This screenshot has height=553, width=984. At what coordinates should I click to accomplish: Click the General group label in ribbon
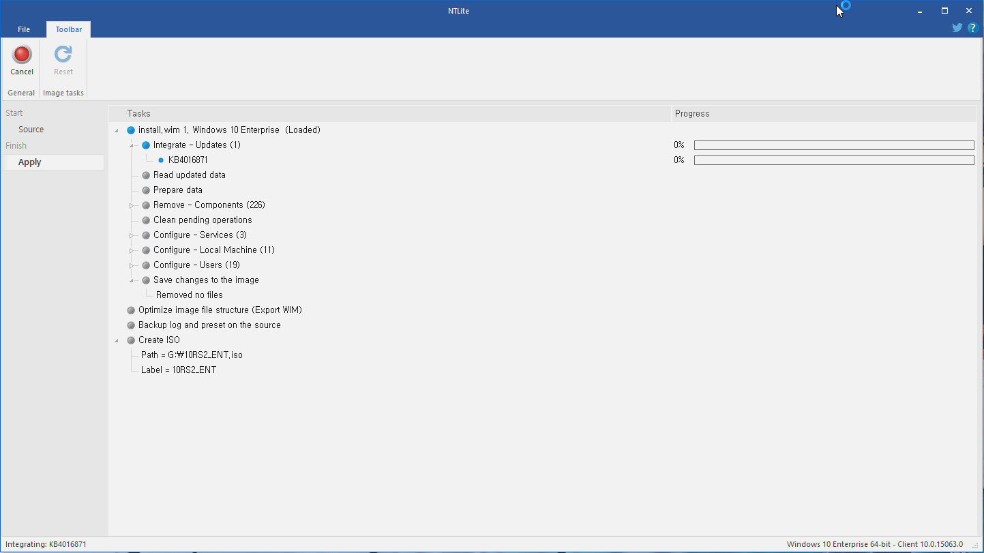pyautogui.click(x=21, y=93)
